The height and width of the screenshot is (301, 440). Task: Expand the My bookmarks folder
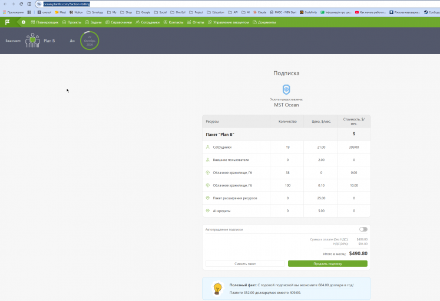(112, 12)
